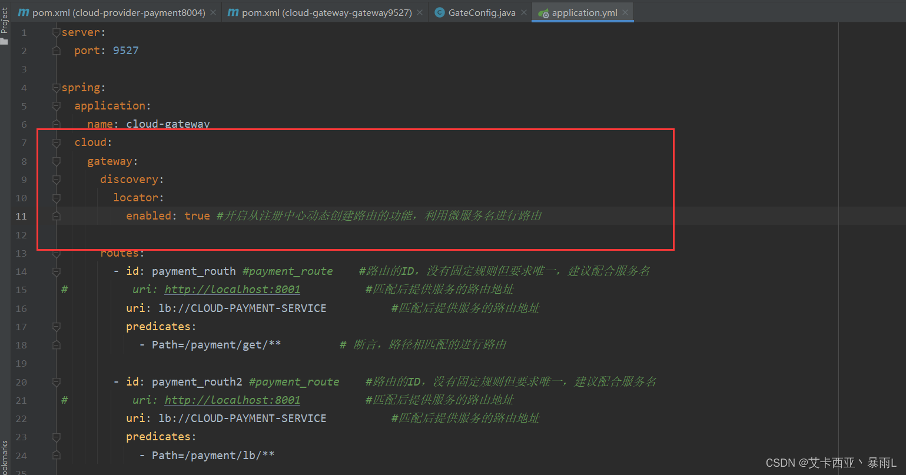The height and width of the screenshot is (475, 906).
Task: Collapse the predicates block on line 17
Action: [57, 327]
